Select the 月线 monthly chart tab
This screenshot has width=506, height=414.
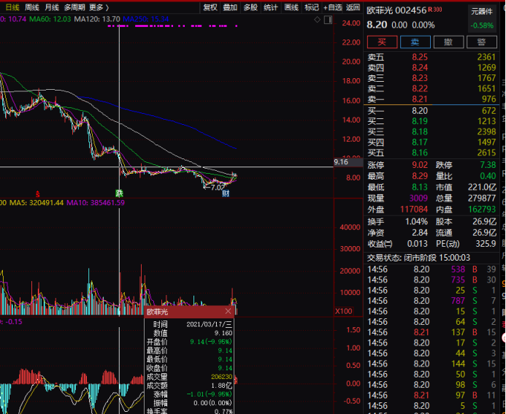coord(52,7)
